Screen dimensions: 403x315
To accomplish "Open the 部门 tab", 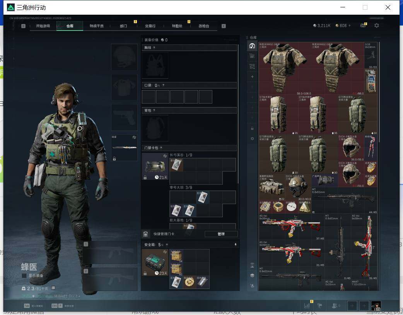I will 123,26.
